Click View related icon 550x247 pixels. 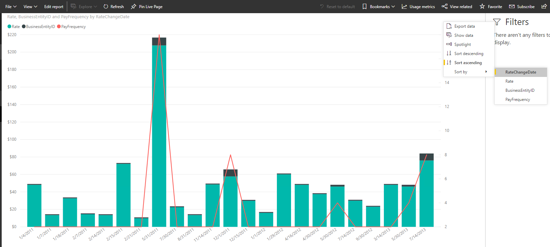[445, 6]
